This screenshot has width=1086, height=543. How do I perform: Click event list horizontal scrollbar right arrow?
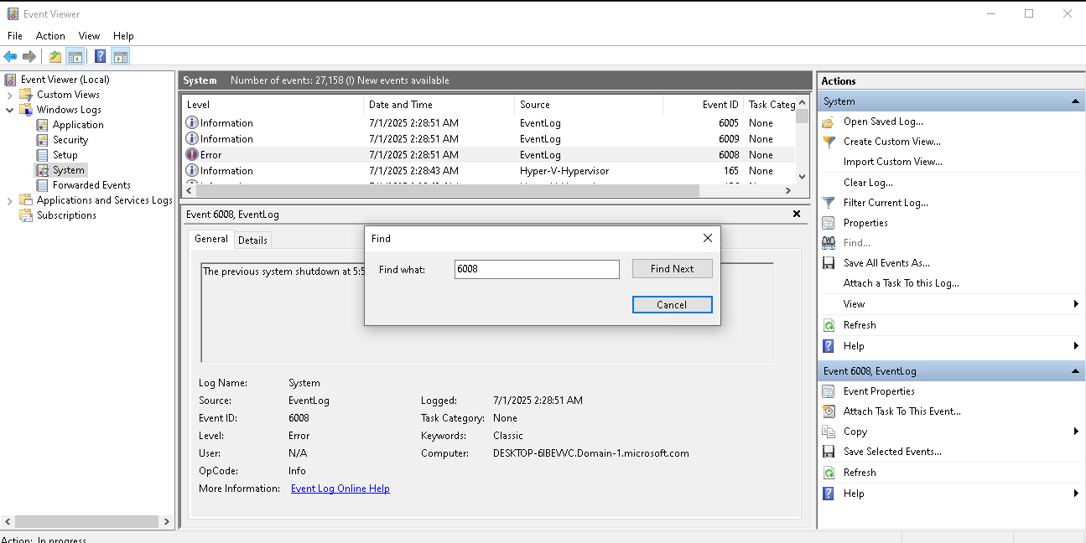click(x=787, y=191)
